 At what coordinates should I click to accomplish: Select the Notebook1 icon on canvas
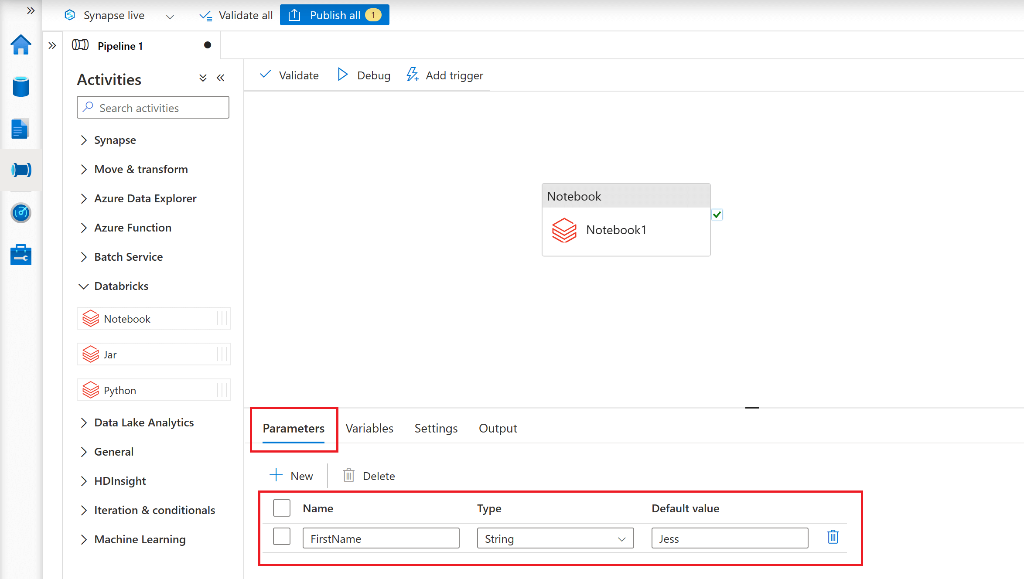564,230
